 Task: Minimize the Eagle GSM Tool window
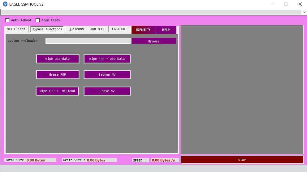(x=272, y=4)
